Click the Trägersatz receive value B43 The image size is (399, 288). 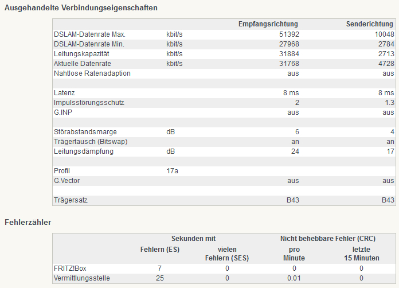pyautogui.click(x=293, y=200)
